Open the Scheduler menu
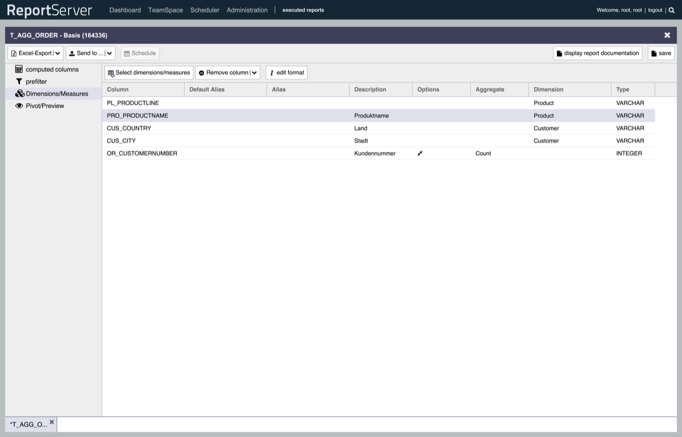Screen dimensions: 682x437 coord(205,10)
